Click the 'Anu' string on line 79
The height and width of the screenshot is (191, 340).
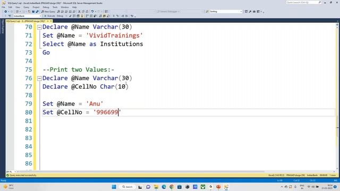point(95,104)
